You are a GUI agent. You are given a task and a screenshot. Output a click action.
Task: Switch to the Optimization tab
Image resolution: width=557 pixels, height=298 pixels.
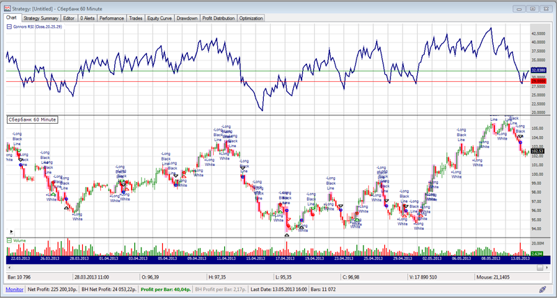tap(251, 18)
